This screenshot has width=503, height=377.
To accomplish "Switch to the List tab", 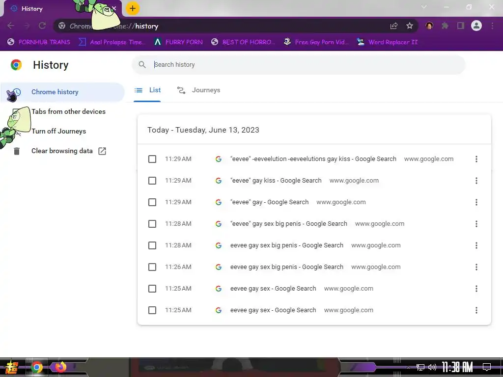I will (x=147, y=90).
